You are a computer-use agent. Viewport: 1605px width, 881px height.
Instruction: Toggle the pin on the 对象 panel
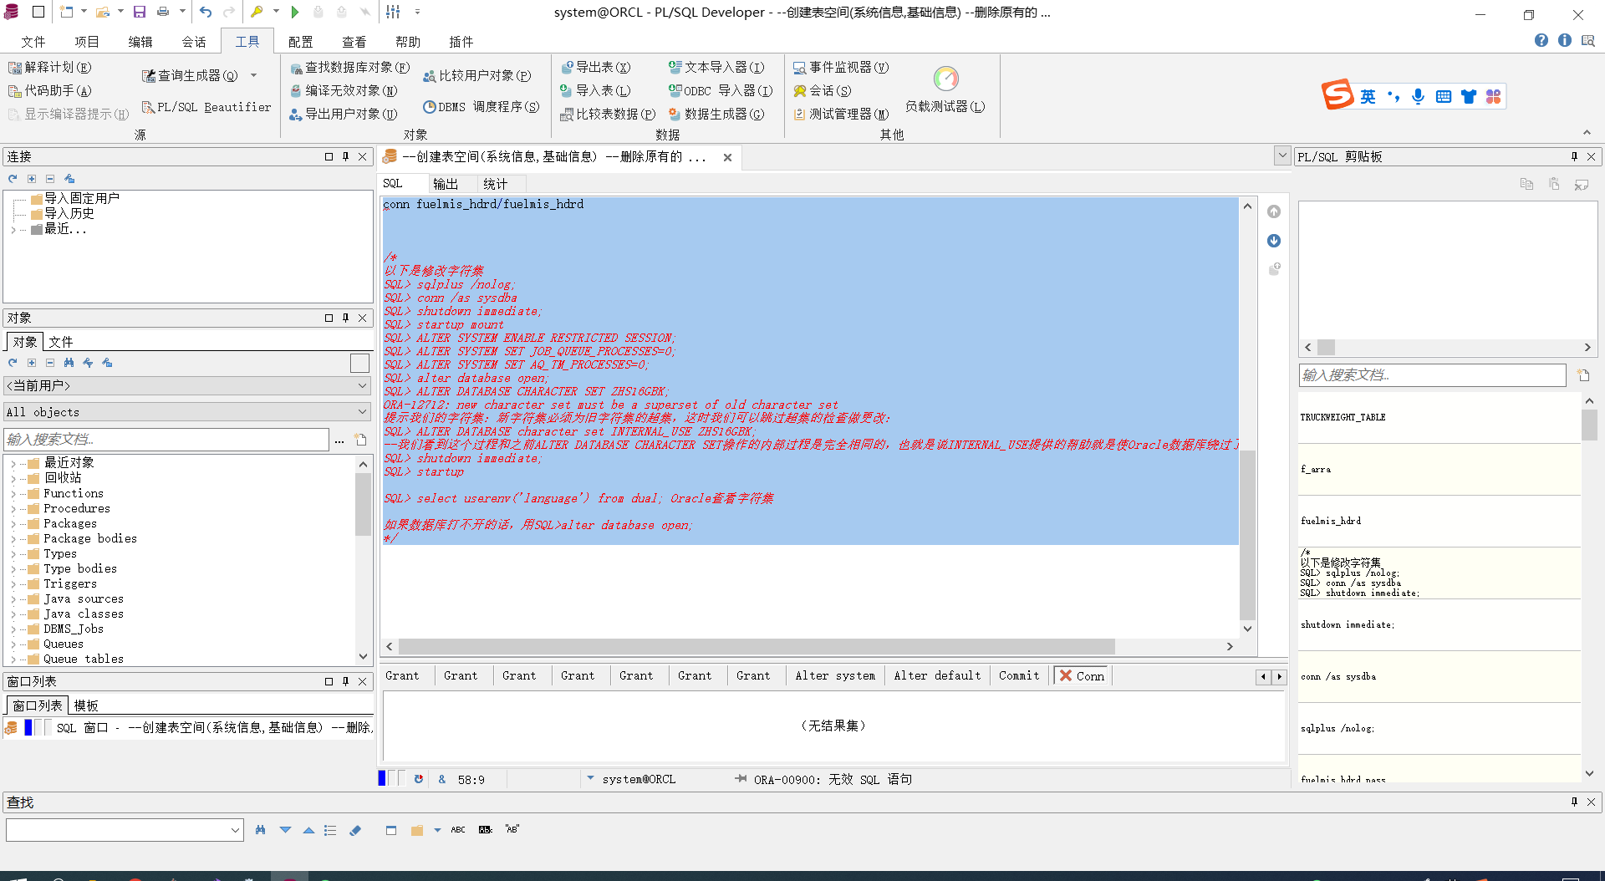coord(345,318)
